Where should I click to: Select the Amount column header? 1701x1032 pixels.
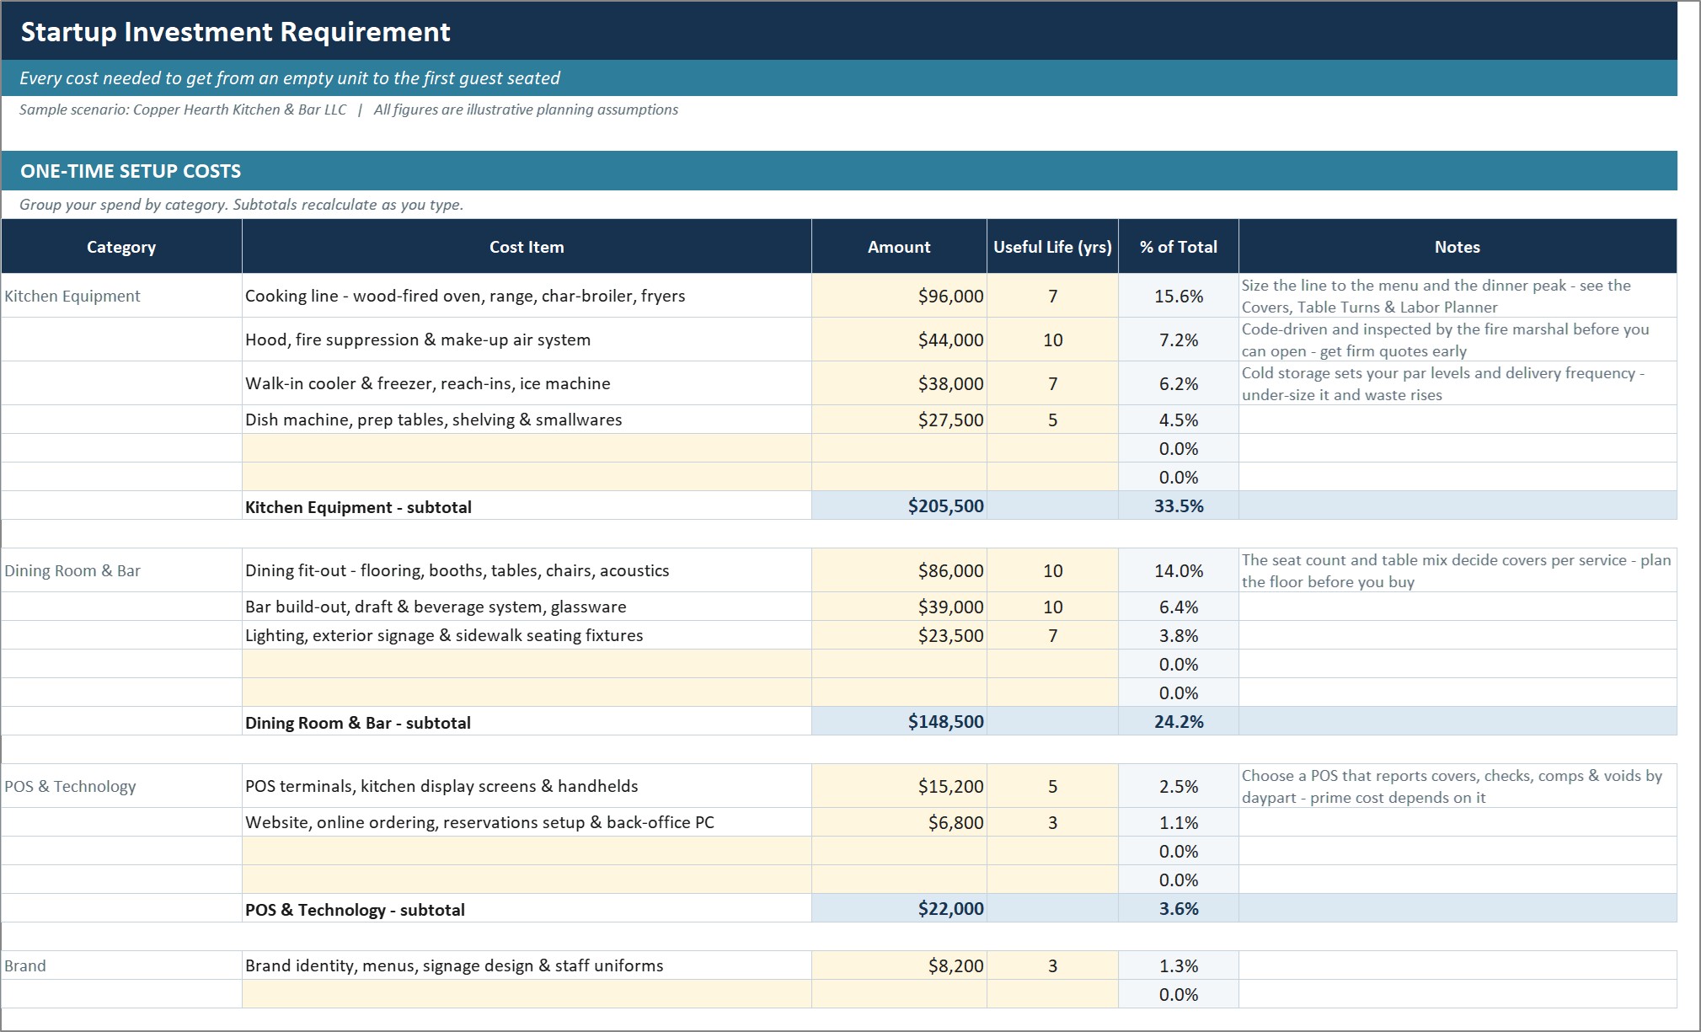pyautogui.click(x=899, y=247)
